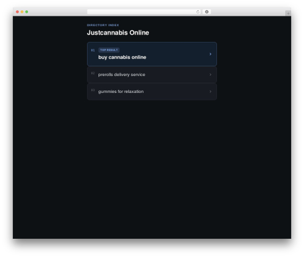Focus the browser address bar
This screenshot has height=257, width=304.
pyautogui.click(x=142, y=12)
